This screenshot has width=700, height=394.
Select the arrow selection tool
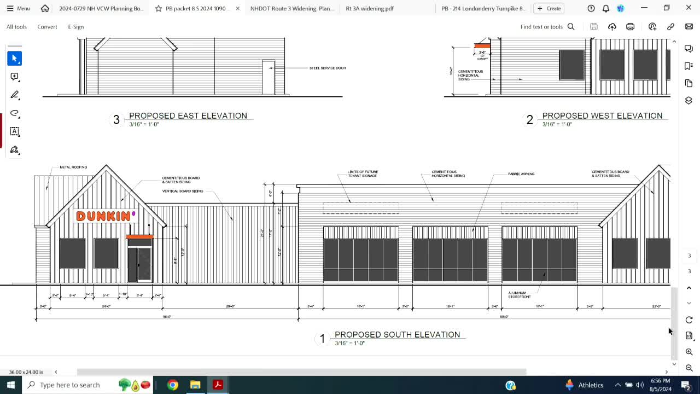coord(14,58)
